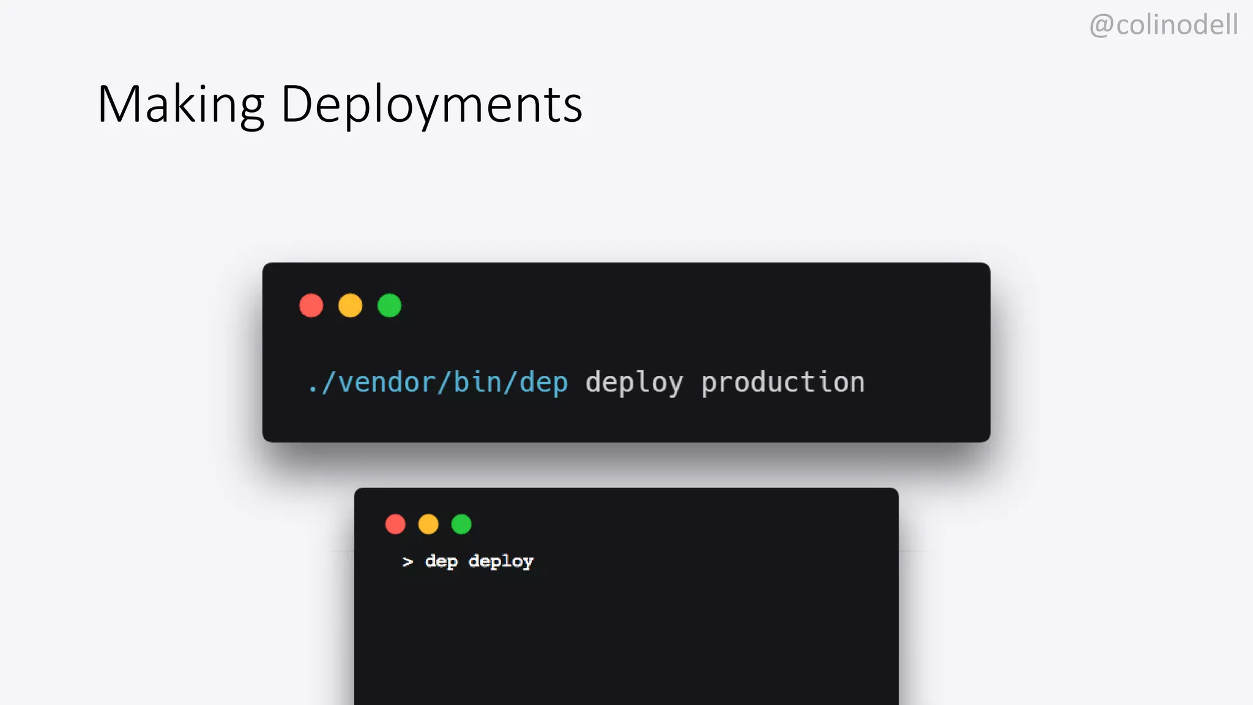Click the word dep in the lower terminal
This screenshot has height=705, width=1253.
[441, 562]
